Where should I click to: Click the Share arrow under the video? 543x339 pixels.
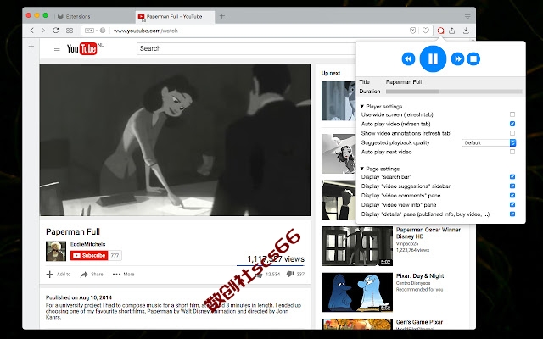coord(84,275)
